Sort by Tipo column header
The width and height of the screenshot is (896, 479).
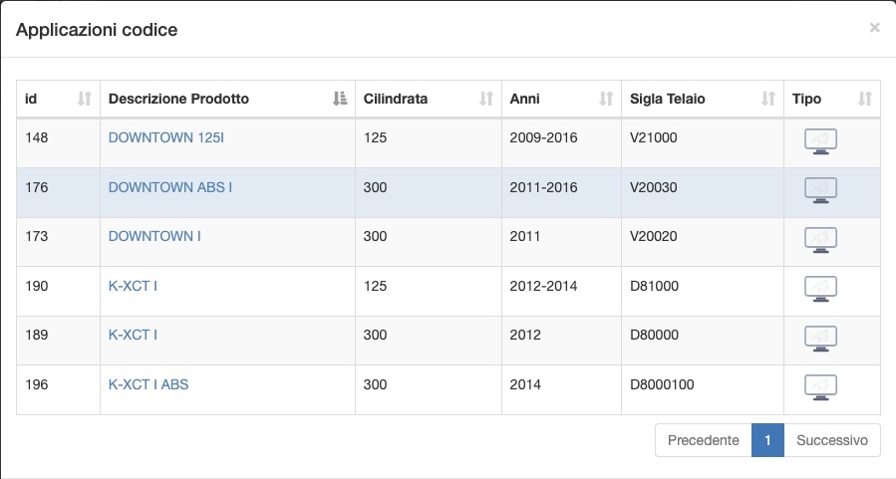831,99
